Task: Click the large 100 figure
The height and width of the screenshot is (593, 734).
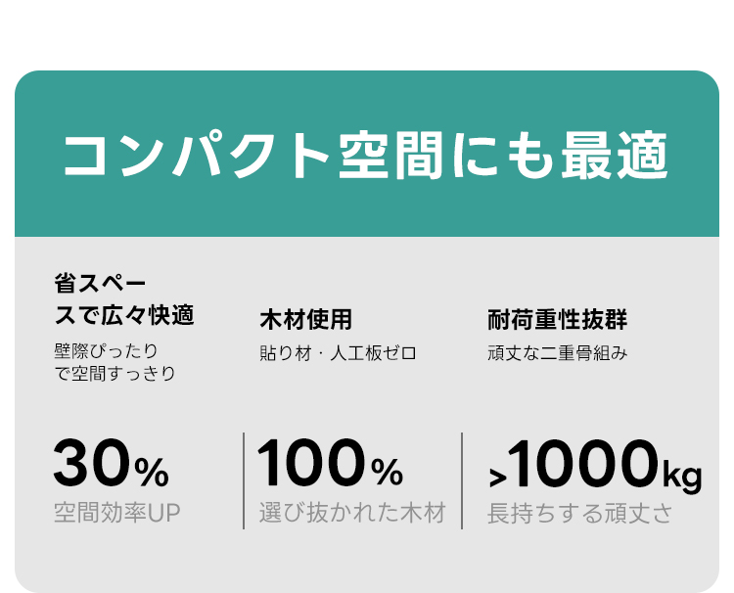Action: 310,465
